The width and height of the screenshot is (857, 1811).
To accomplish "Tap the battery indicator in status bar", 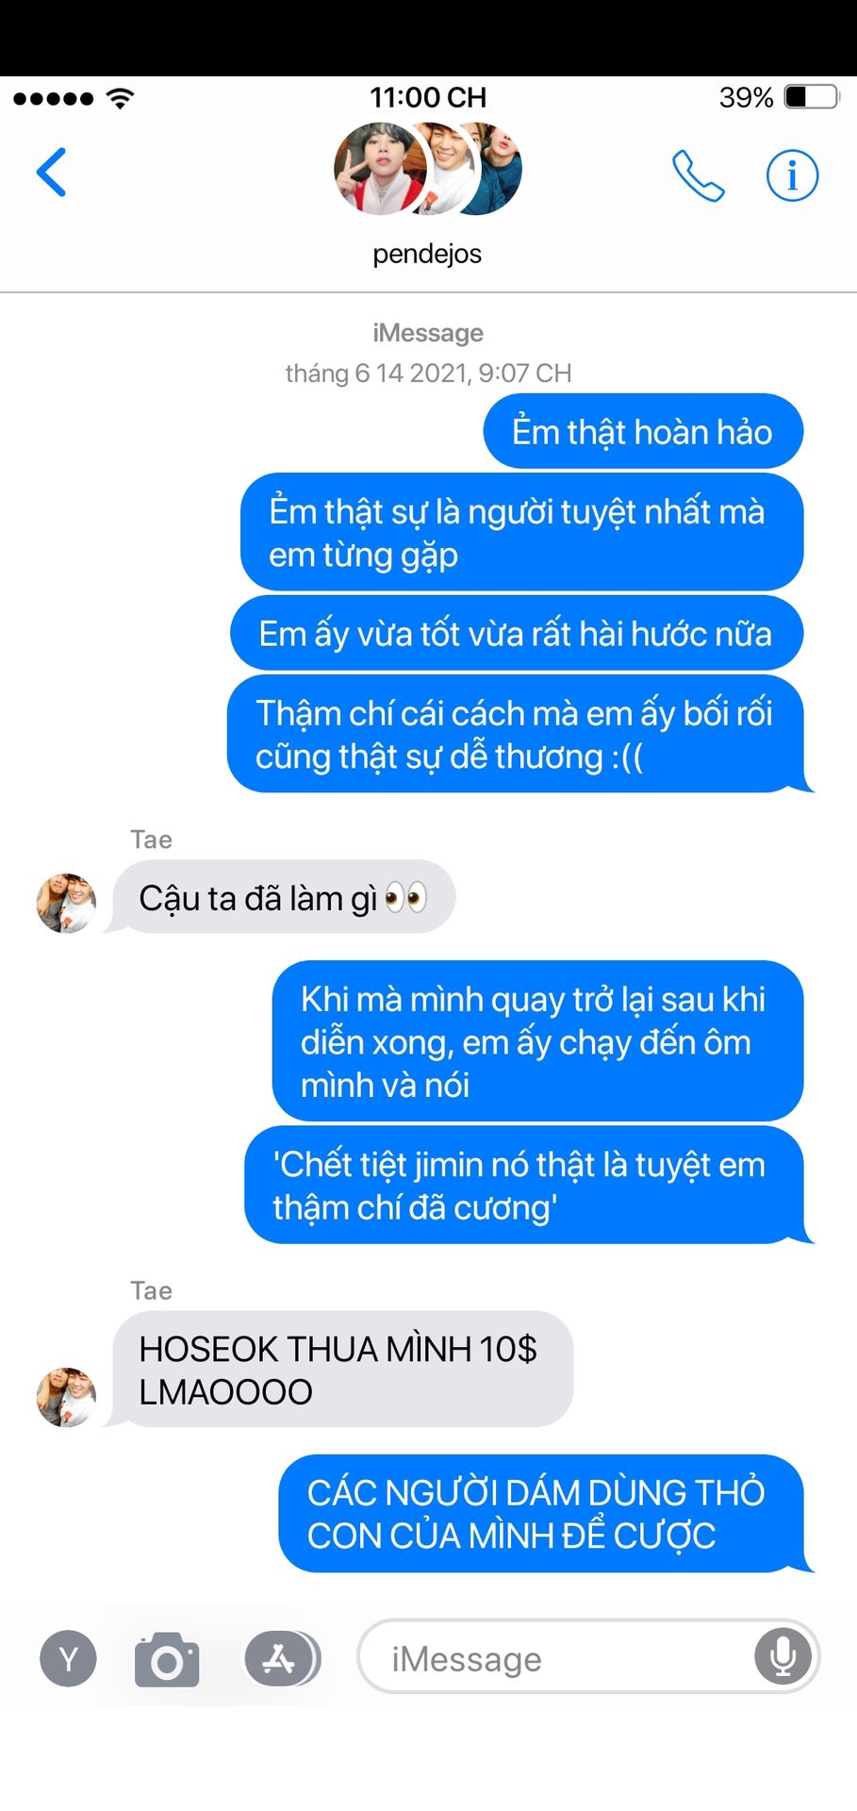I will [x=812, y=97].
